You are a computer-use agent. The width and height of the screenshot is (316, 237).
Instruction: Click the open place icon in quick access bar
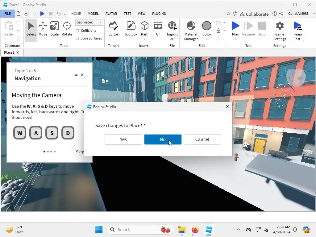(x=27, y=14)
